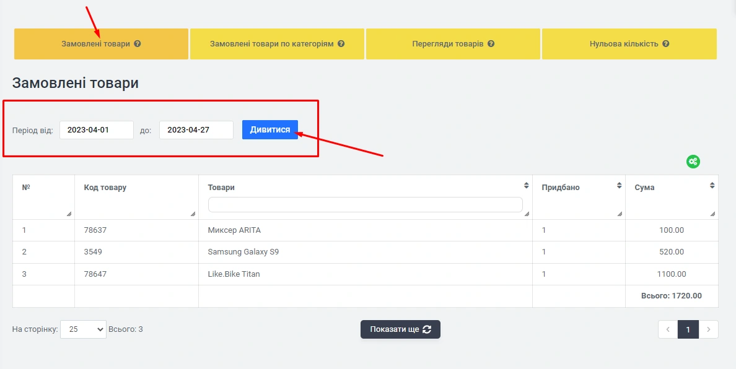Go to next page arrow

709,329
